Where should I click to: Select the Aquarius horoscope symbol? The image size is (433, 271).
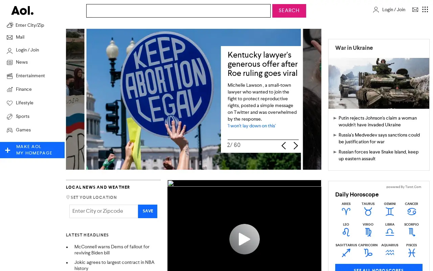point(390,253)
